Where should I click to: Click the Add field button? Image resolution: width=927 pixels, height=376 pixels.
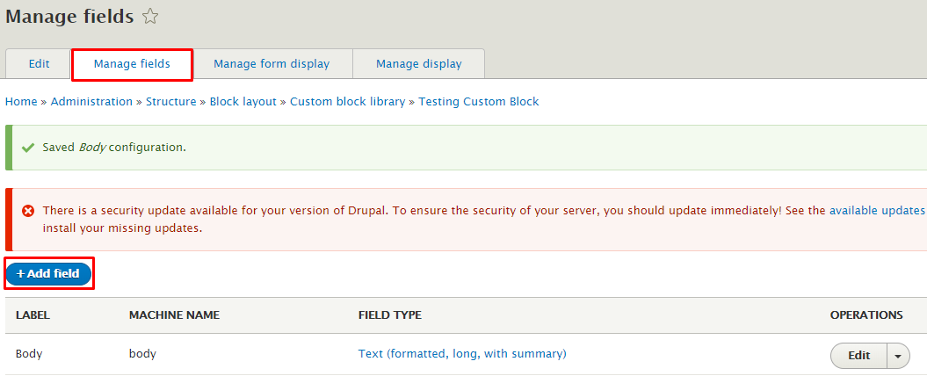click(x=48, y=274)
